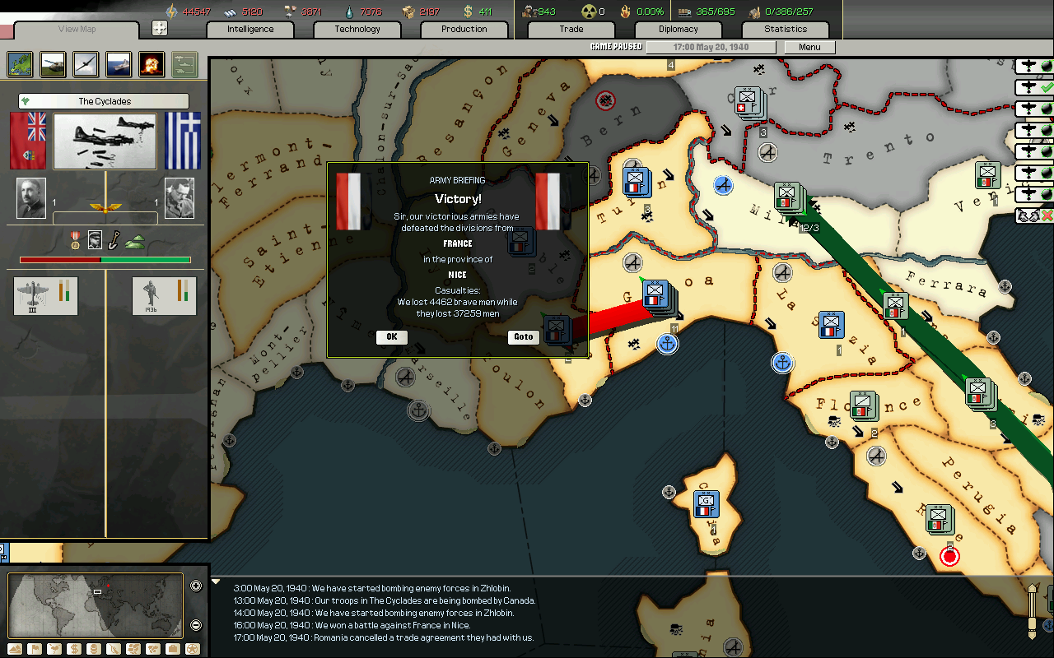Click the minimap zoom out minus button

coord(196,625)
